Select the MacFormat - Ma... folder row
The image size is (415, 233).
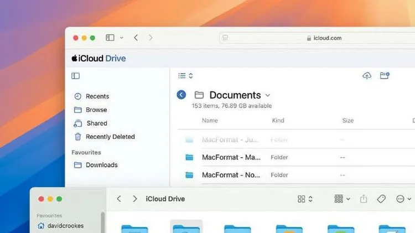pyautogui.click(x=297, y=157)
